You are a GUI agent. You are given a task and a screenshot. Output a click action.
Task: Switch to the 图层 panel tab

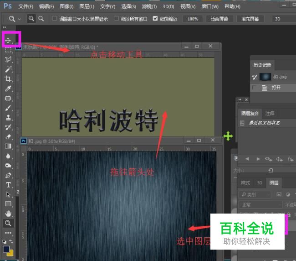[x=274, y=183]
